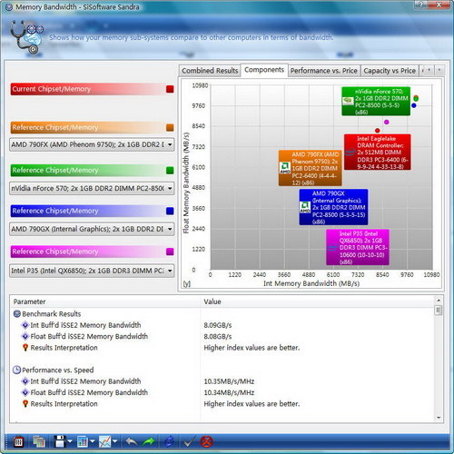Viewport: 454px width, 454px height.
Task: Click the results list scrollbar down arrow
Action: click(x=439, y=418)
